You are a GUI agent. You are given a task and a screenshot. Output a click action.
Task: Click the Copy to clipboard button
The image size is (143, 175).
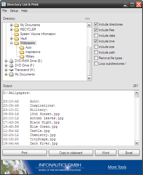point(71,153)
